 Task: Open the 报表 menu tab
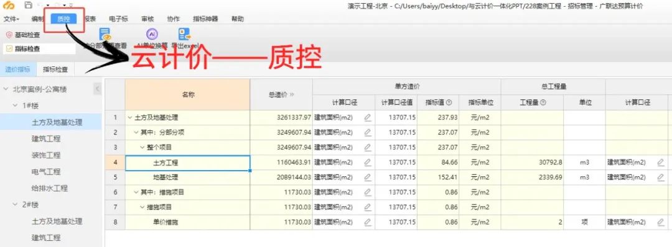(90, 19)
